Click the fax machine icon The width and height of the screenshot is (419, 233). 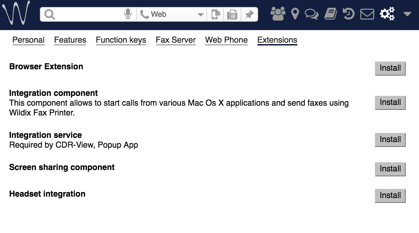232,14
